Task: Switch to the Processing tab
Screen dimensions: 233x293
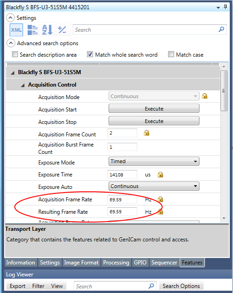Action: coord(116,263)
